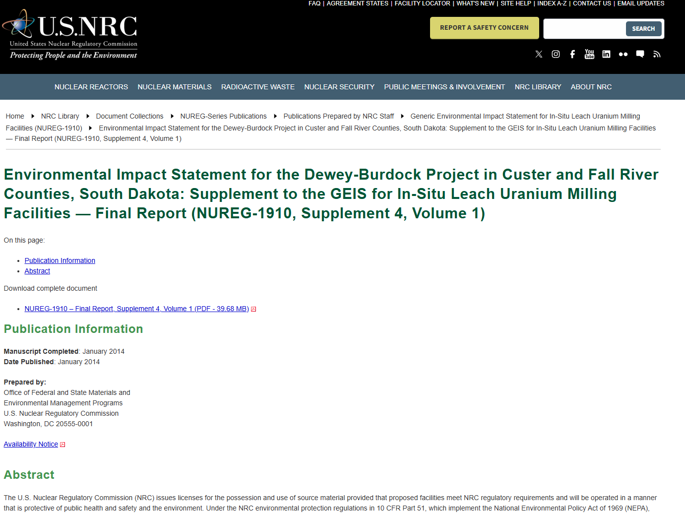Open the RSS feed icon
The width and height of the screenshot is (685, 515).
pyautogui.click(x=657, y=54)
